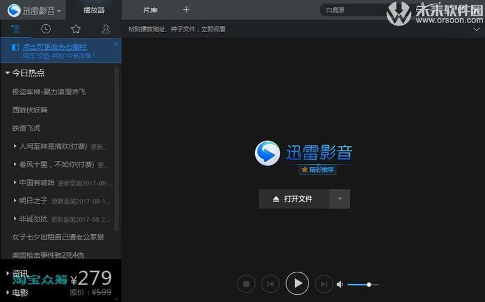Click the previous track button

270,284
